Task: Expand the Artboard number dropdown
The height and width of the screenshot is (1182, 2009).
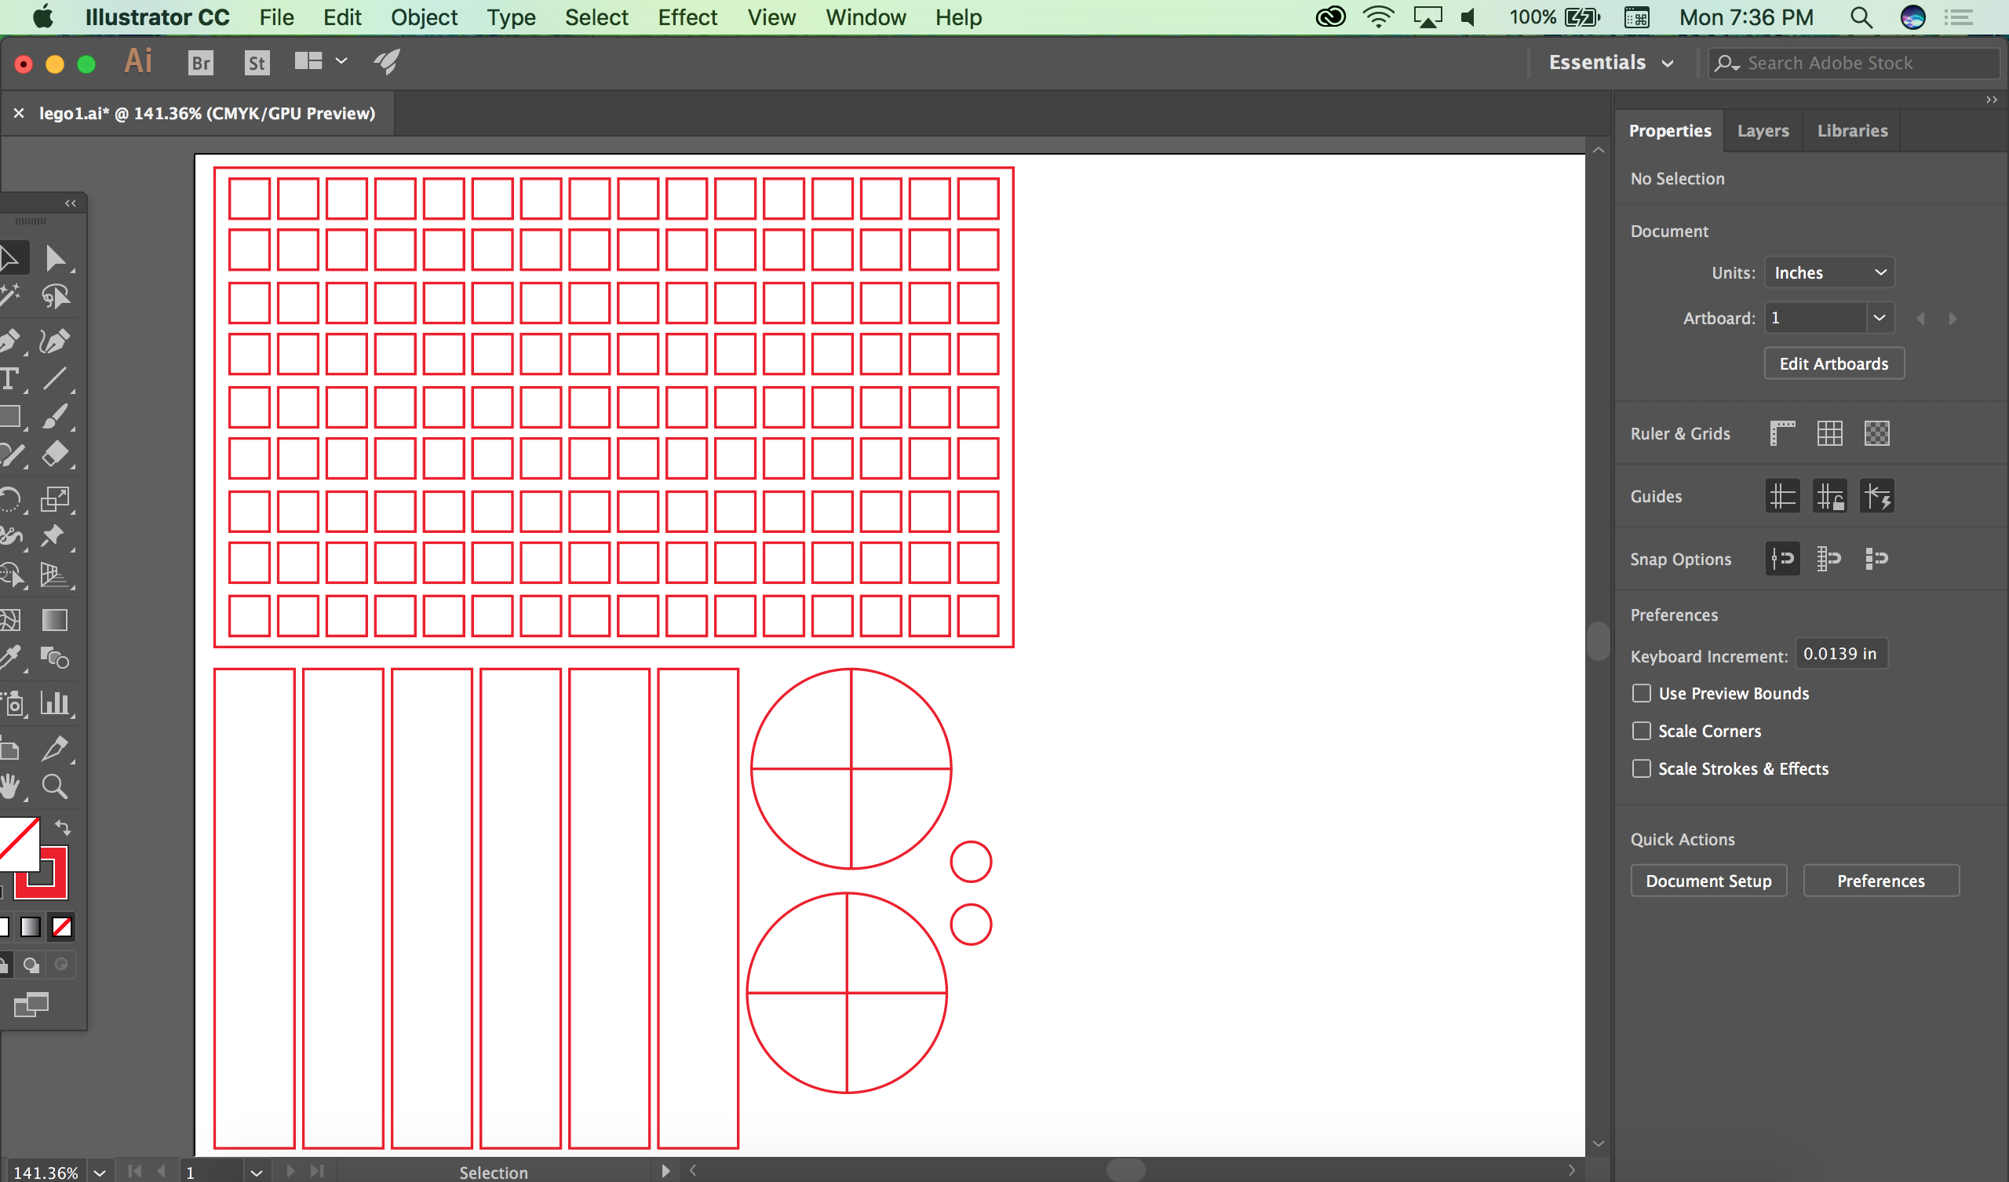Action: pyautogui.click(x=1878, y=318)
